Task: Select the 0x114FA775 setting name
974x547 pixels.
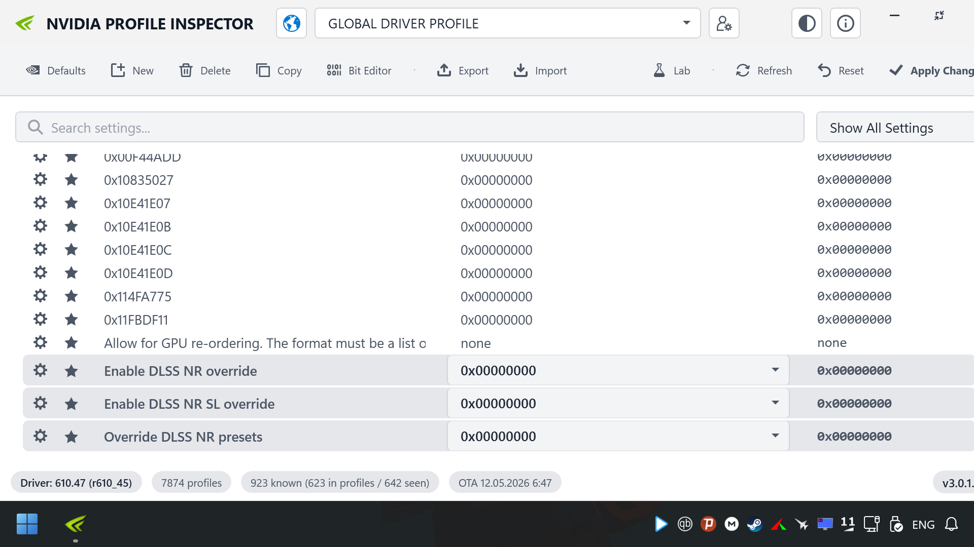Action: [137, 296]
